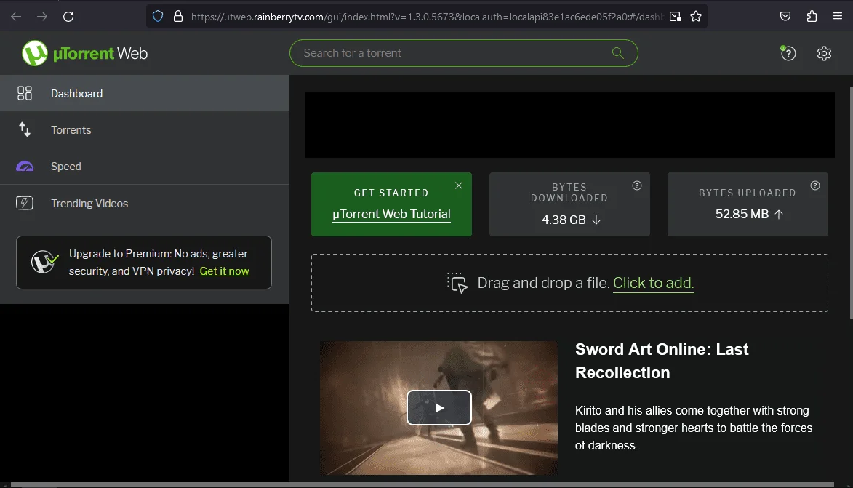The image size is (853, 488).
Task: Click the premium µTorrent checkmark icon
Action: [44, 262]
